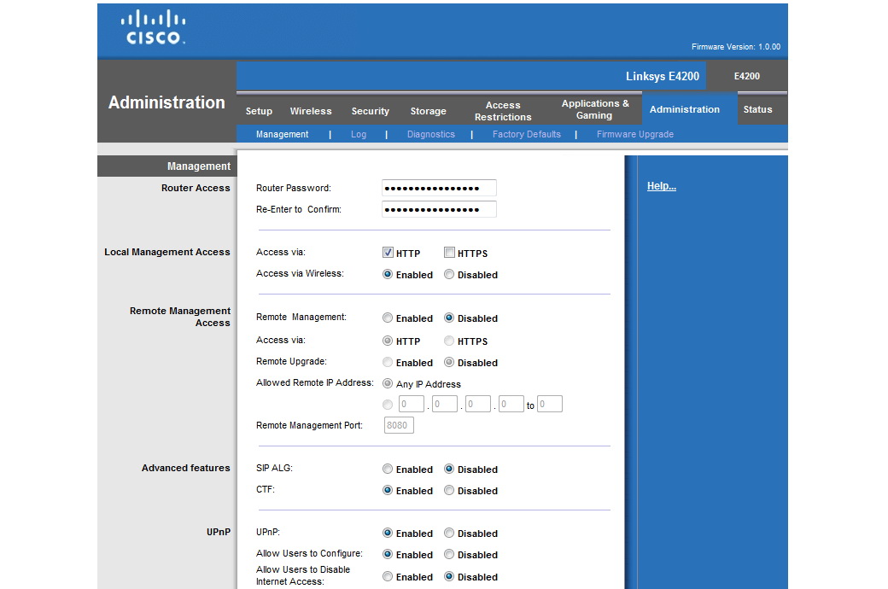
Task: Open Applications & Gaming tab
Action: click(x=594, y=109)
